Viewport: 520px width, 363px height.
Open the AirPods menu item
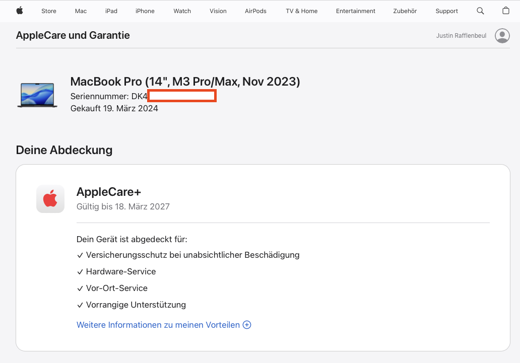pyautogui.click(x=255, y=11)
